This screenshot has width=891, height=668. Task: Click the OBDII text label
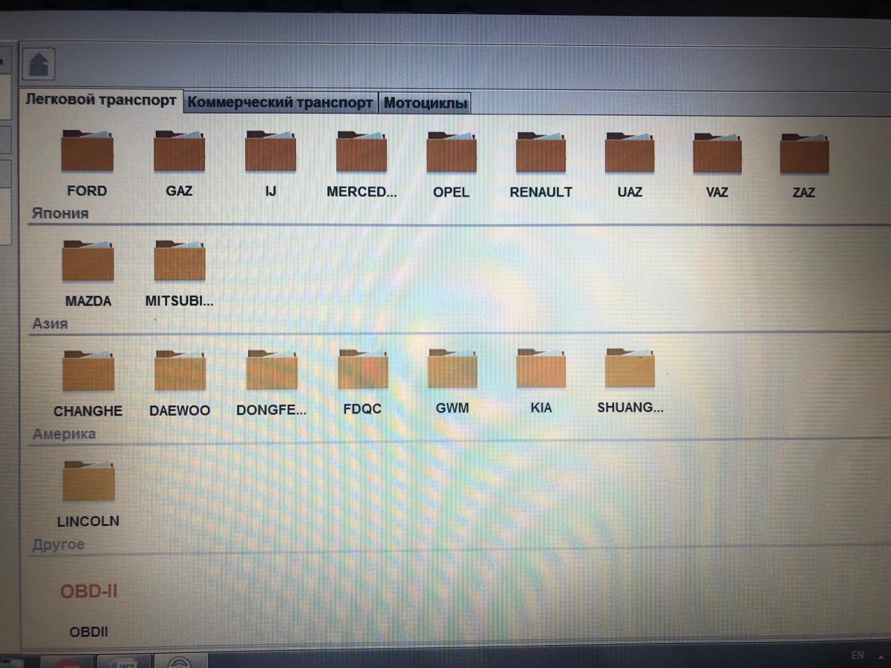[88, 632]
